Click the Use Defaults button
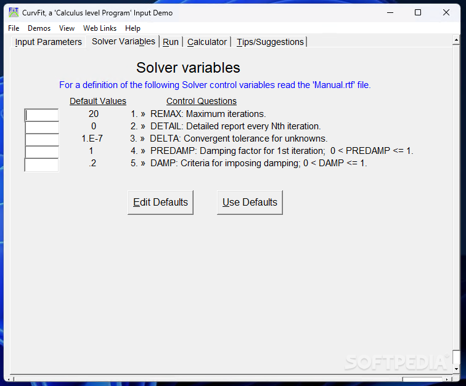 tap(250, 202)
